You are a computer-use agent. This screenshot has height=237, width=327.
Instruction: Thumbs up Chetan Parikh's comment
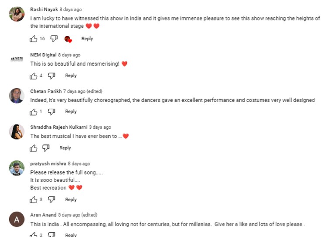[34, 112]
